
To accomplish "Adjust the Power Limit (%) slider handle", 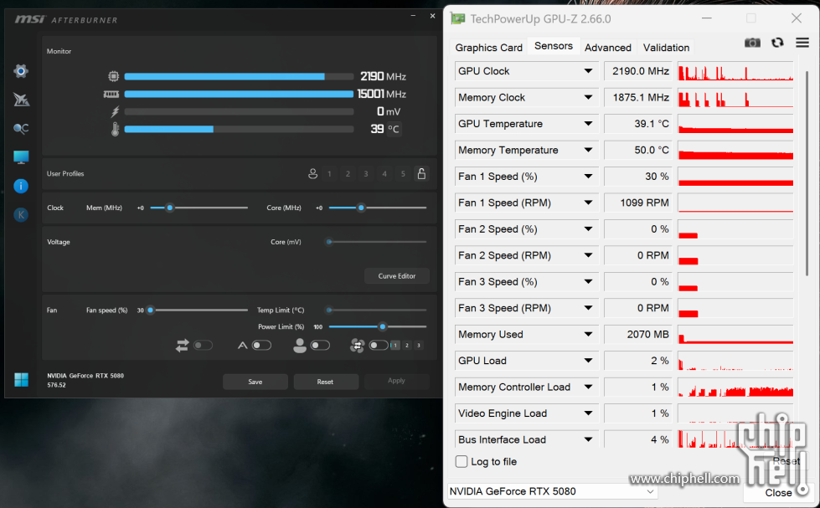I will coord(383,326).
